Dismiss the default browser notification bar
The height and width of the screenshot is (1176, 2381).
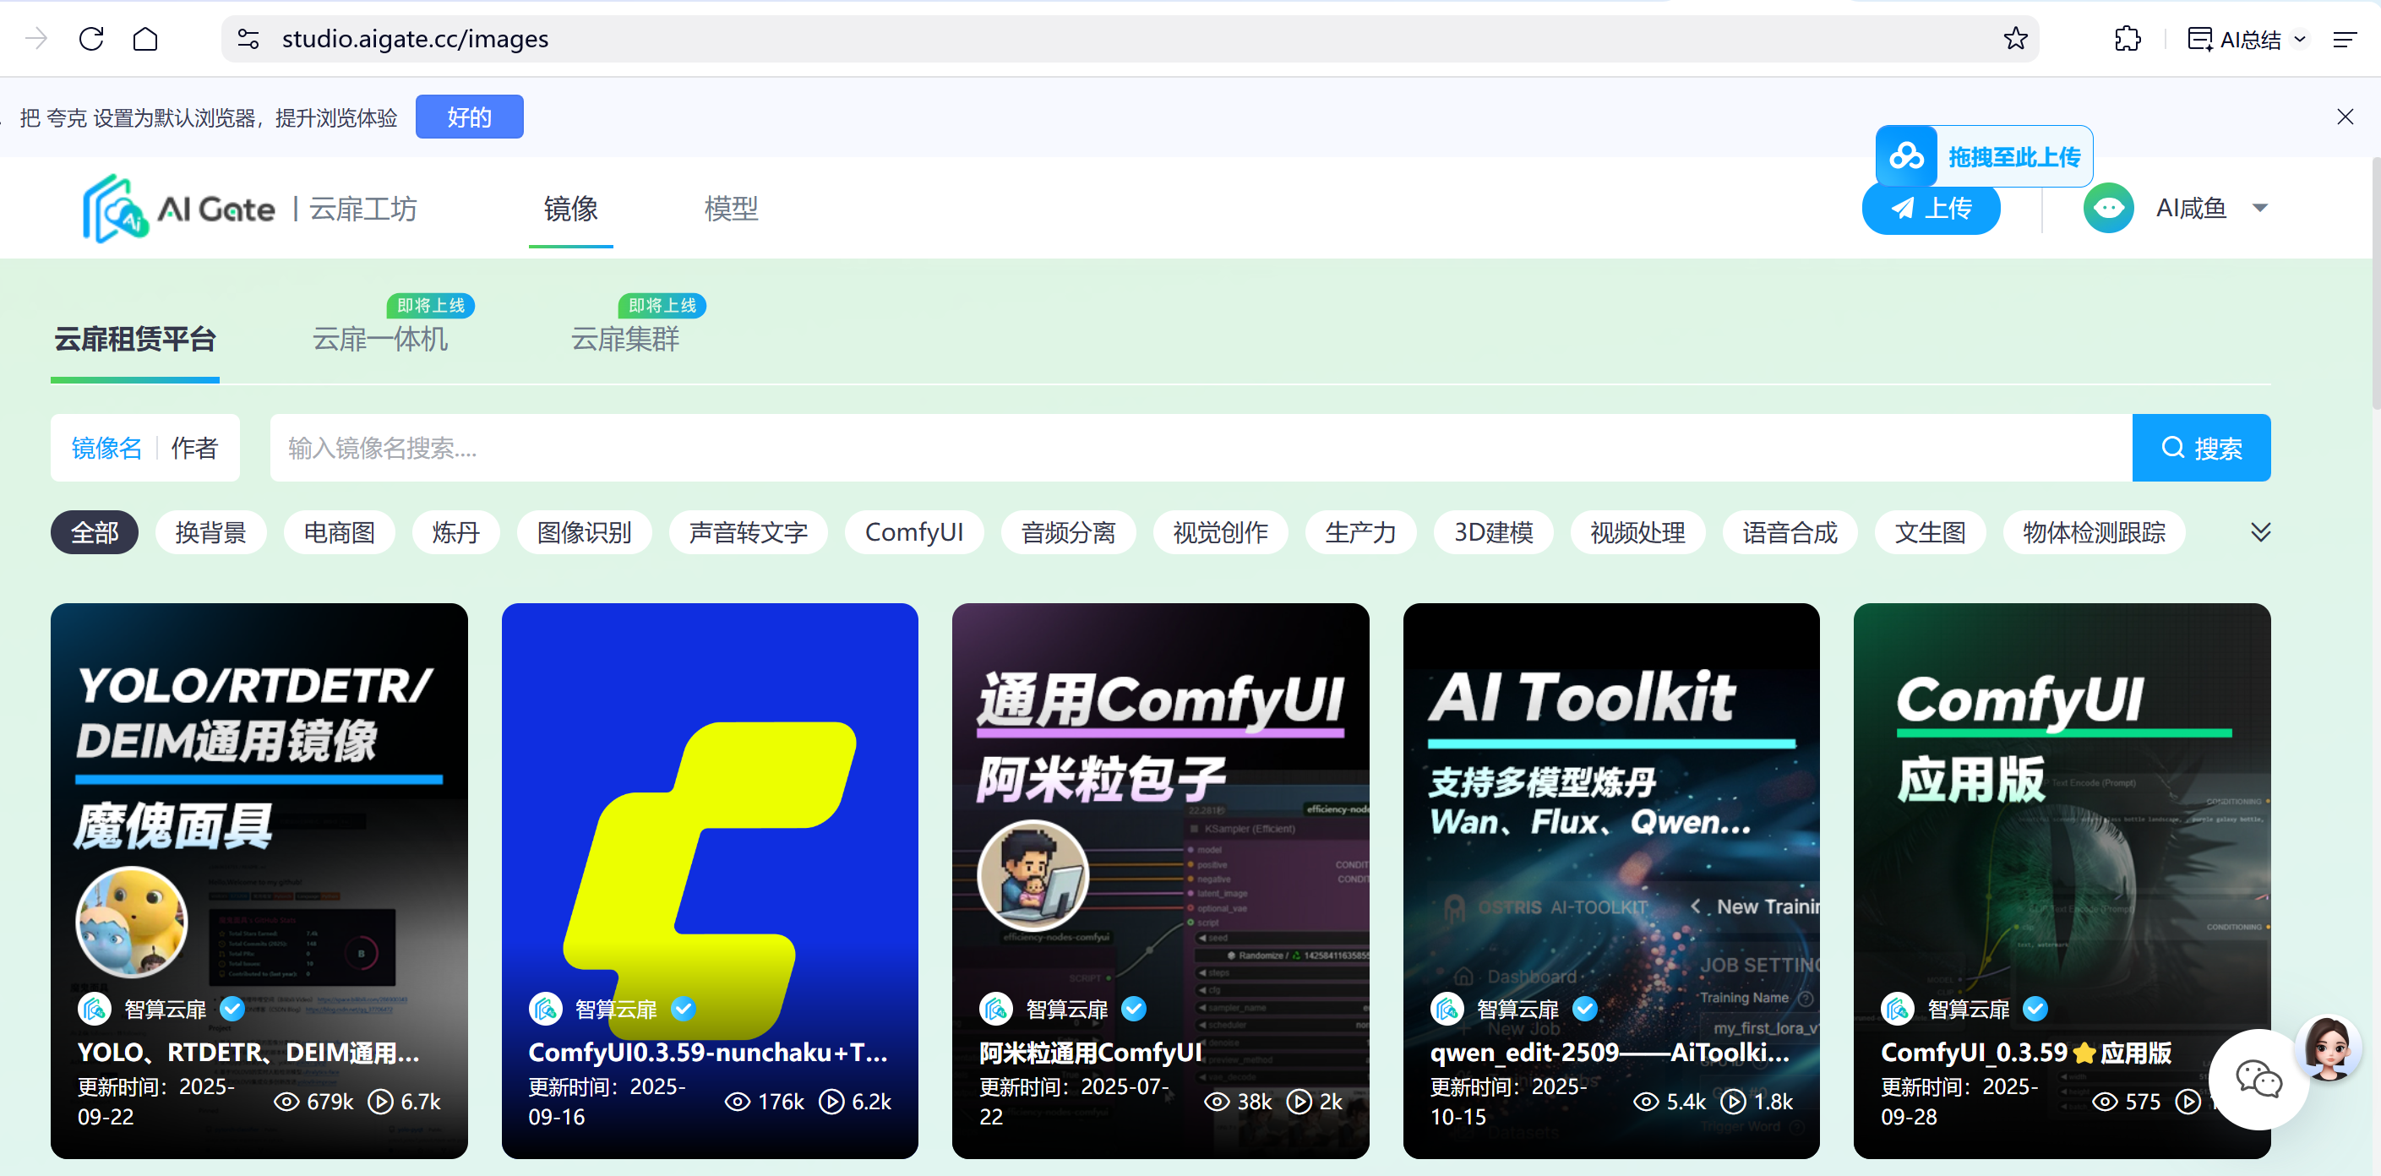point(2345,117)
